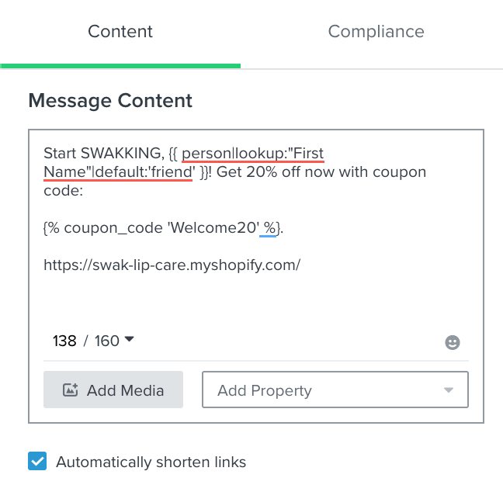This screenshot has width=503, height=478.
Task: Toggle the Automatically shorten links checkbox
Action: [x=37, y=462]
